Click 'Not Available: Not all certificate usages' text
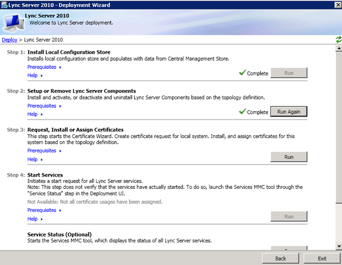342x265 pixels. click(95, 202)
